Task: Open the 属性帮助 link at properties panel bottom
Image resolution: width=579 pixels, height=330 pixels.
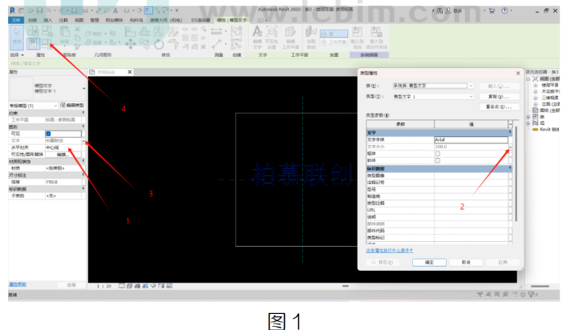Action: 18,284
